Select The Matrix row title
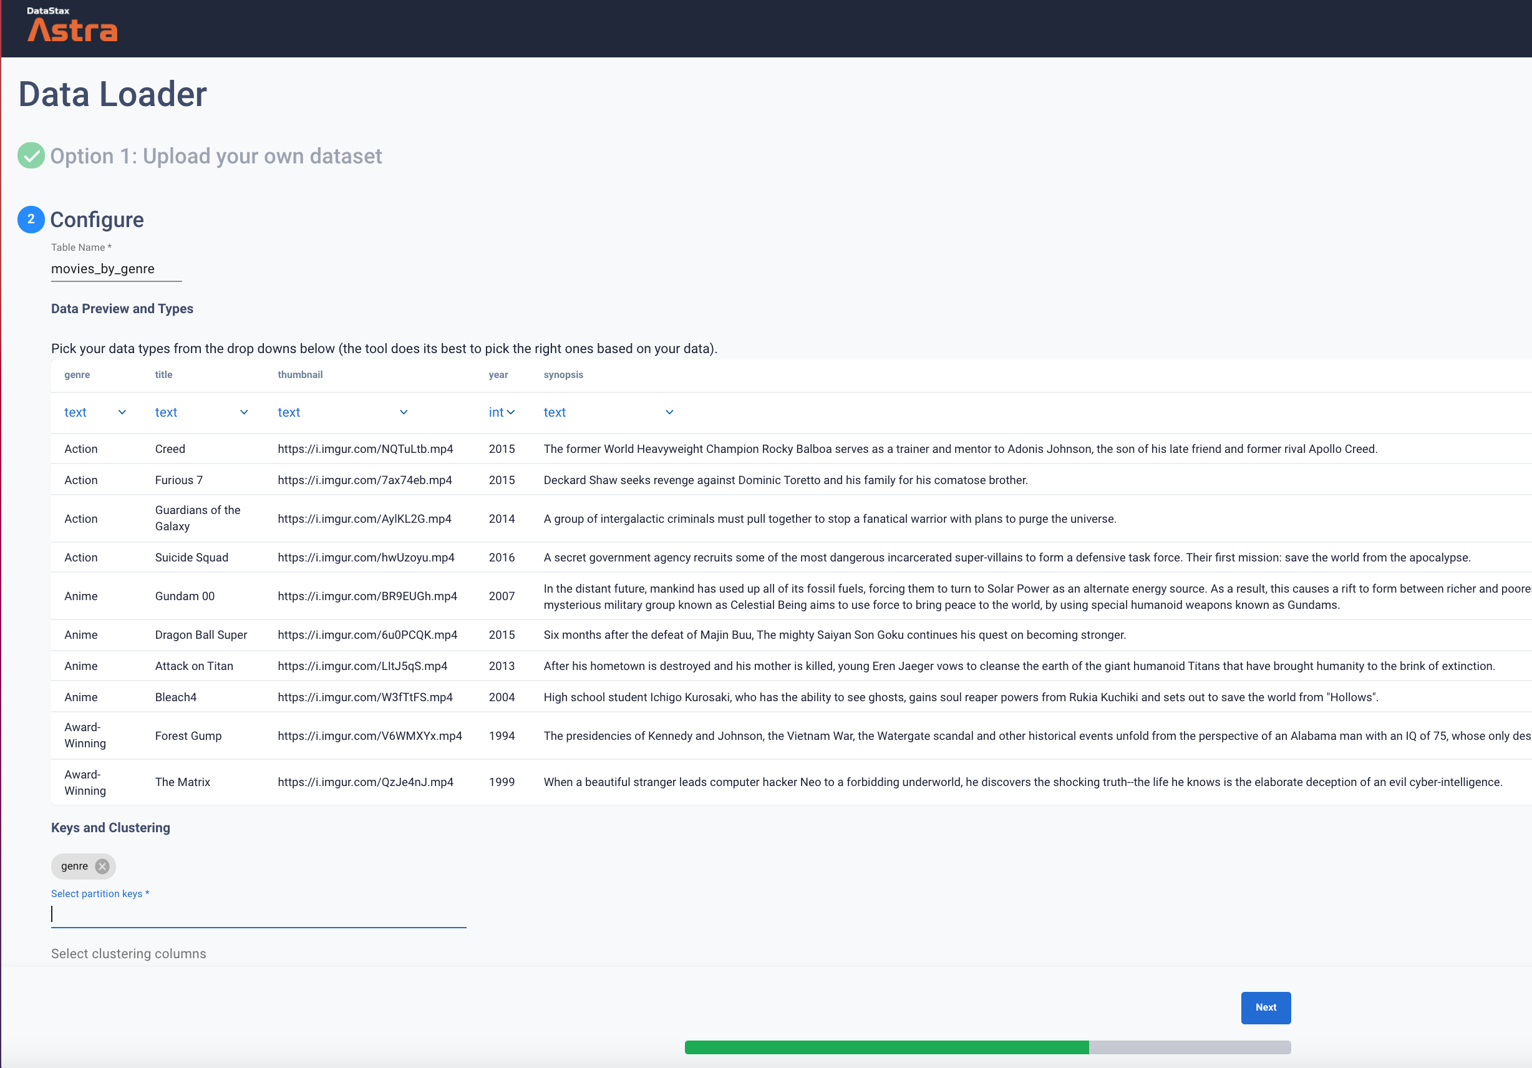This screenshot has width=1532, height=1068. (182, 782)
